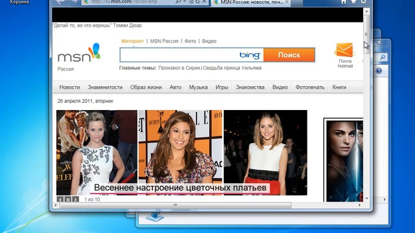Click the woman in white top and red skirt photo

pyautogui.click(x=265, y=153)
